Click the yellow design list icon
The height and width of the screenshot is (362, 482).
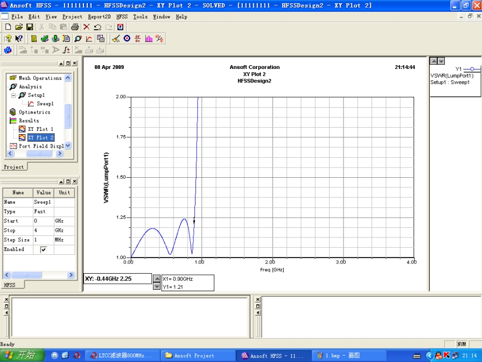tap(34, 39)
